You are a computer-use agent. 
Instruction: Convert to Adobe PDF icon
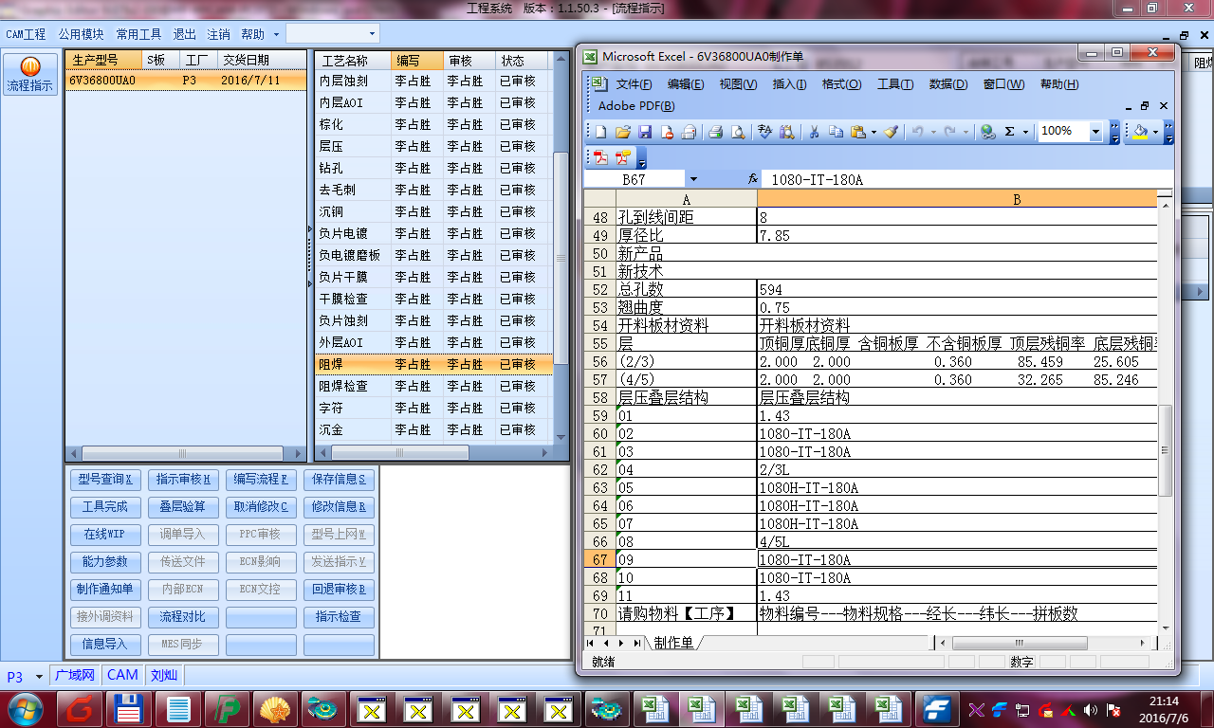tap(601, 158)
